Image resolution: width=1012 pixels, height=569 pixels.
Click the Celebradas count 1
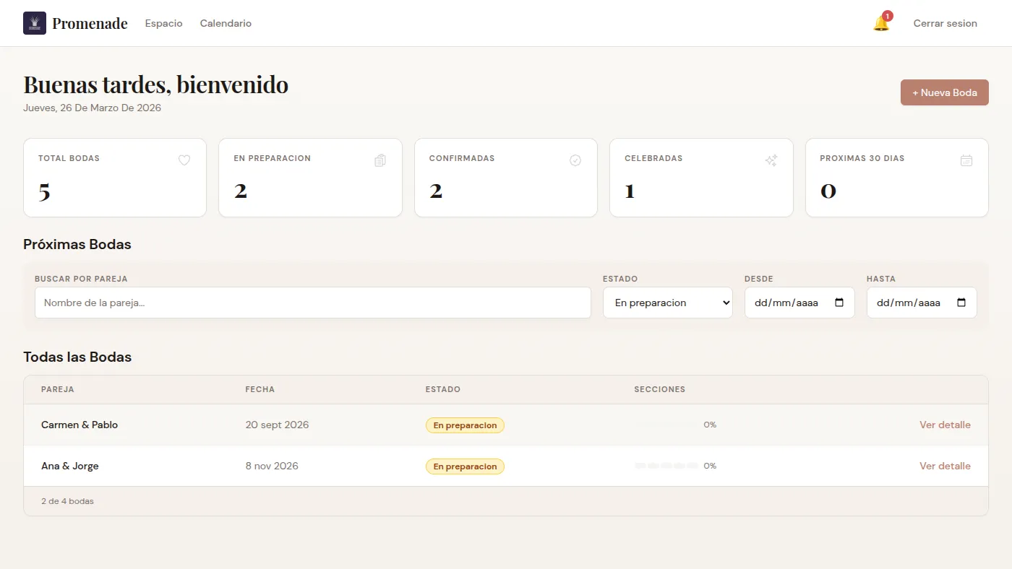(x=630, y=191)
